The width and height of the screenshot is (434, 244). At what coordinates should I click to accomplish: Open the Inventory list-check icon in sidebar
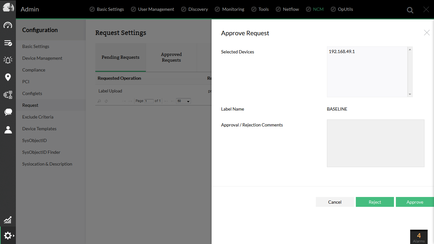pos(8,43)
